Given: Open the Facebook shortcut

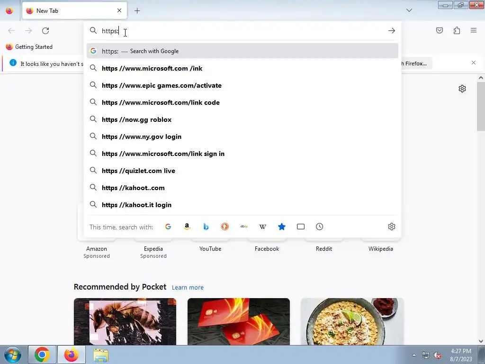Looking at the screenshot, I should (x=267, y=248).
